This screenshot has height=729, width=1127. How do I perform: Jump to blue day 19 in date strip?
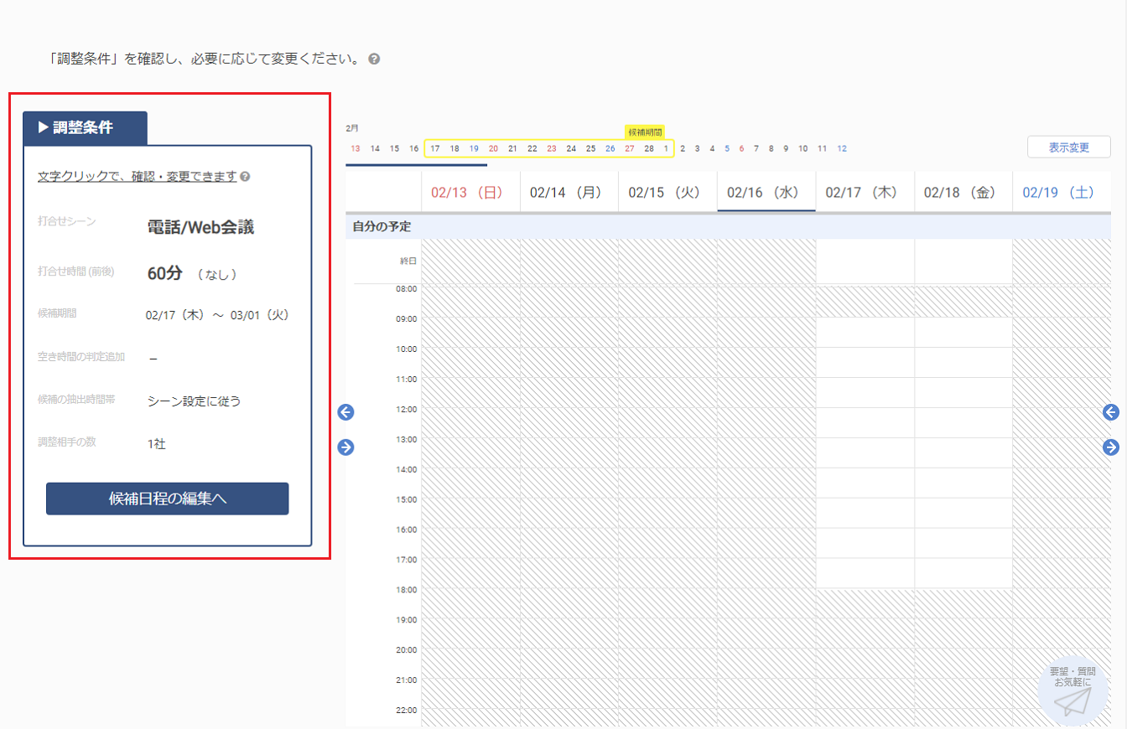474,148
